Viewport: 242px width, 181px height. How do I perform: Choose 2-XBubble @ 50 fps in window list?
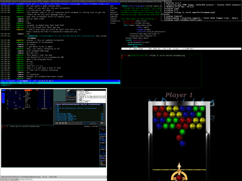point(179,7)
